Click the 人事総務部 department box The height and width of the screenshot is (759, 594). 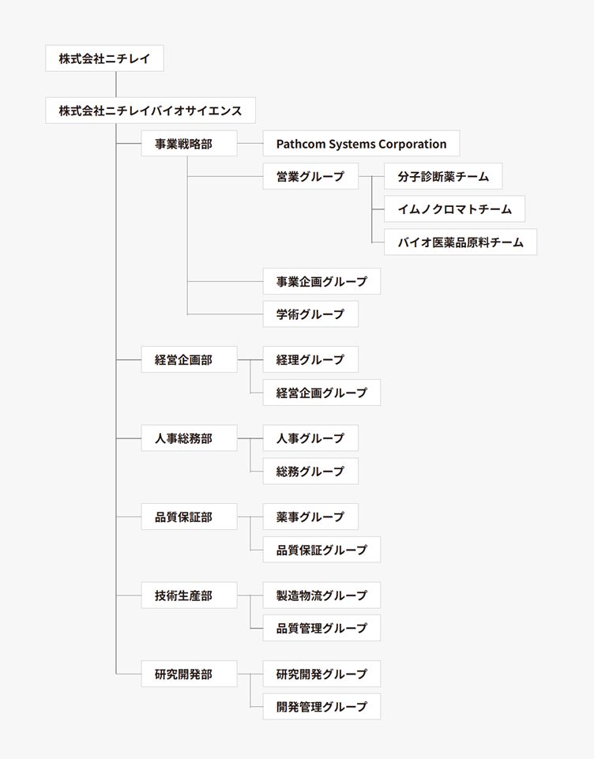(189, 438)
